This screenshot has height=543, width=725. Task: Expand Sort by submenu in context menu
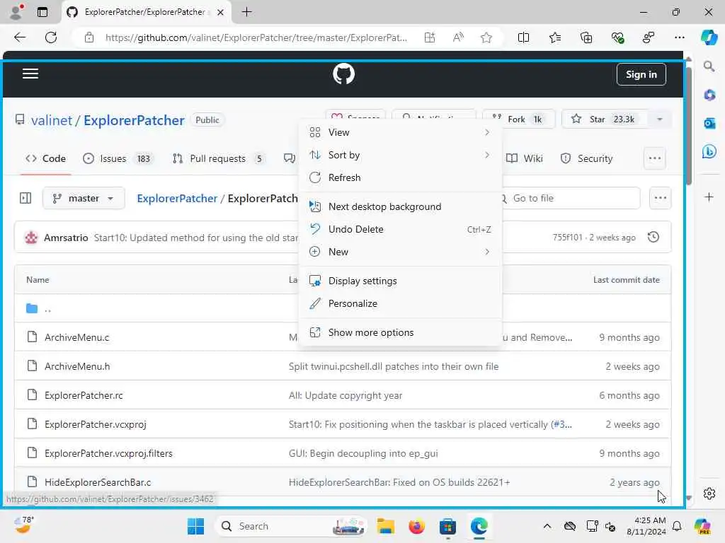point(401,155)
